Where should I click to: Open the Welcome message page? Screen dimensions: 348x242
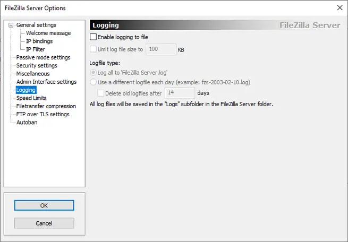48,33
